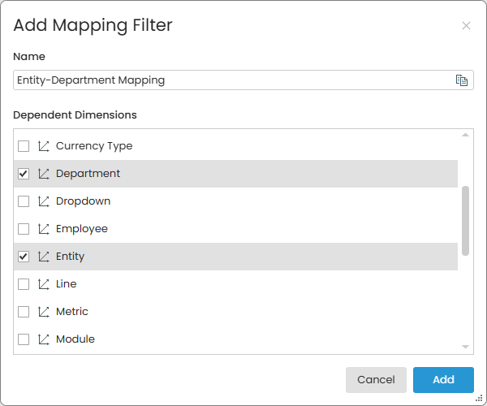Screen dimensions: 487x406
Task: Click the dimension icon beside Module
Action: (x=44, y=339)
